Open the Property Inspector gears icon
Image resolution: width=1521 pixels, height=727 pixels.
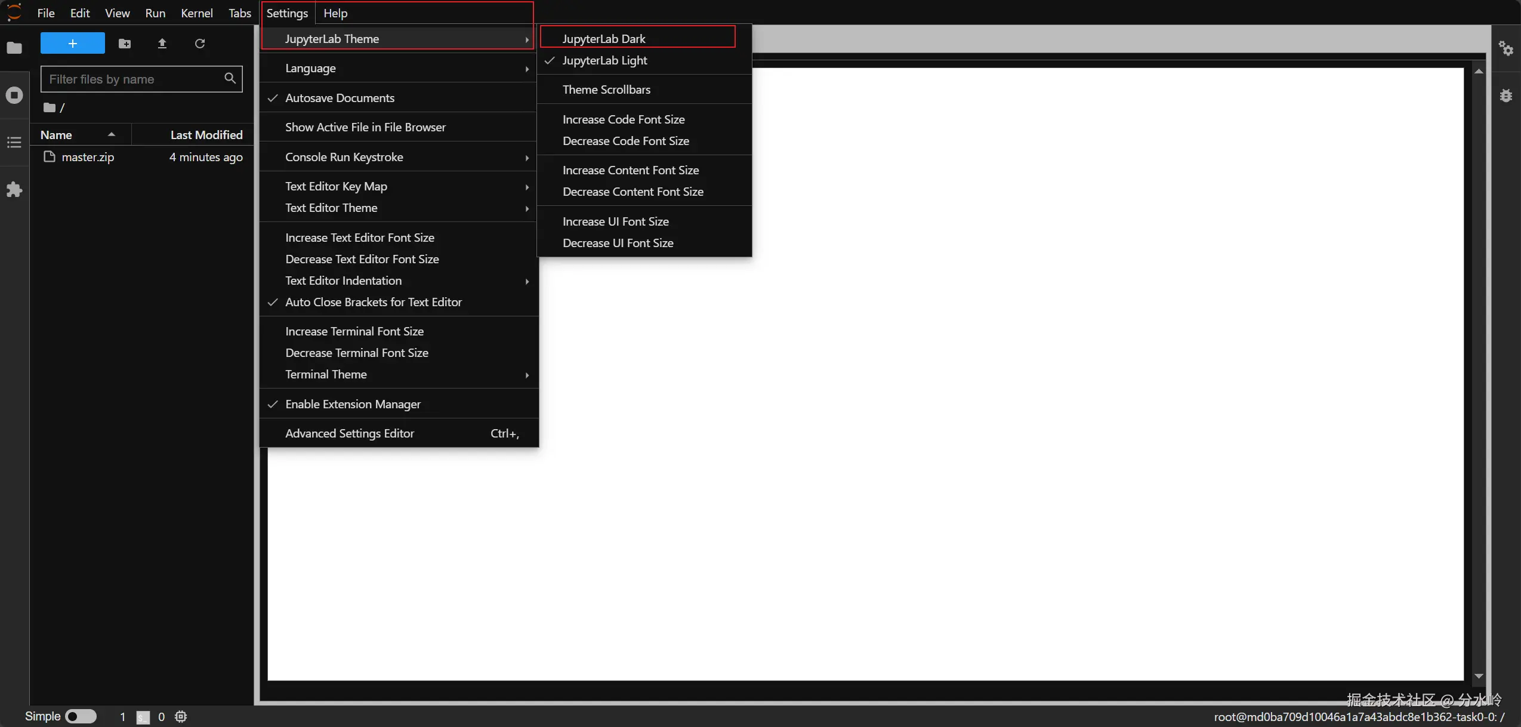pyautogui.click(x=1505, y=48)
